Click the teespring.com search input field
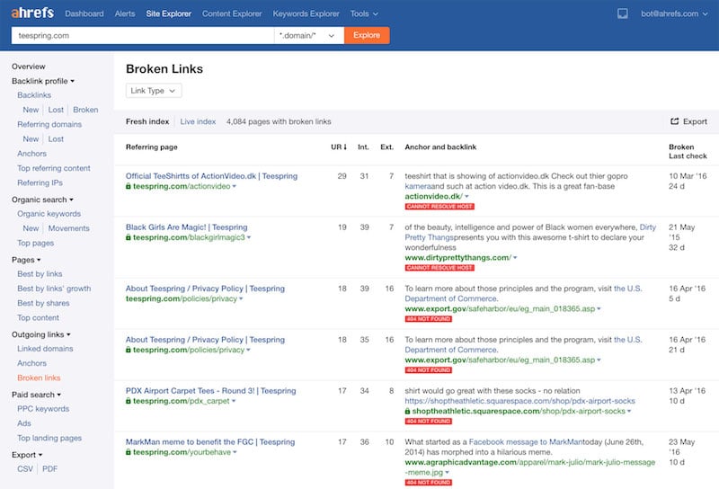 click(x=143, y=35)
